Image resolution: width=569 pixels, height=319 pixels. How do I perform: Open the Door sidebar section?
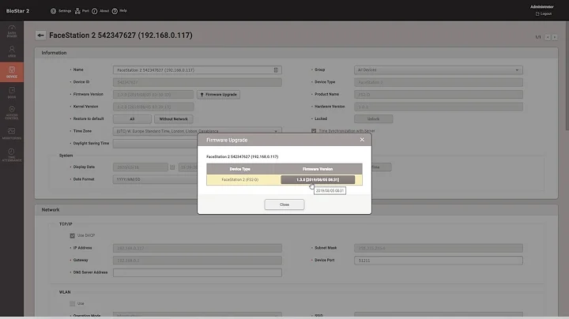[12, 92]
